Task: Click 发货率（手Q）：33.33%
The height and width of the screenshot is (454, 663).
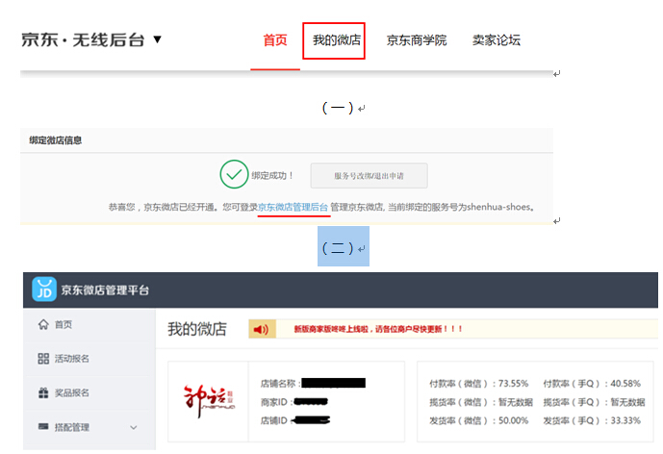Action: click(x=592, y=420)
